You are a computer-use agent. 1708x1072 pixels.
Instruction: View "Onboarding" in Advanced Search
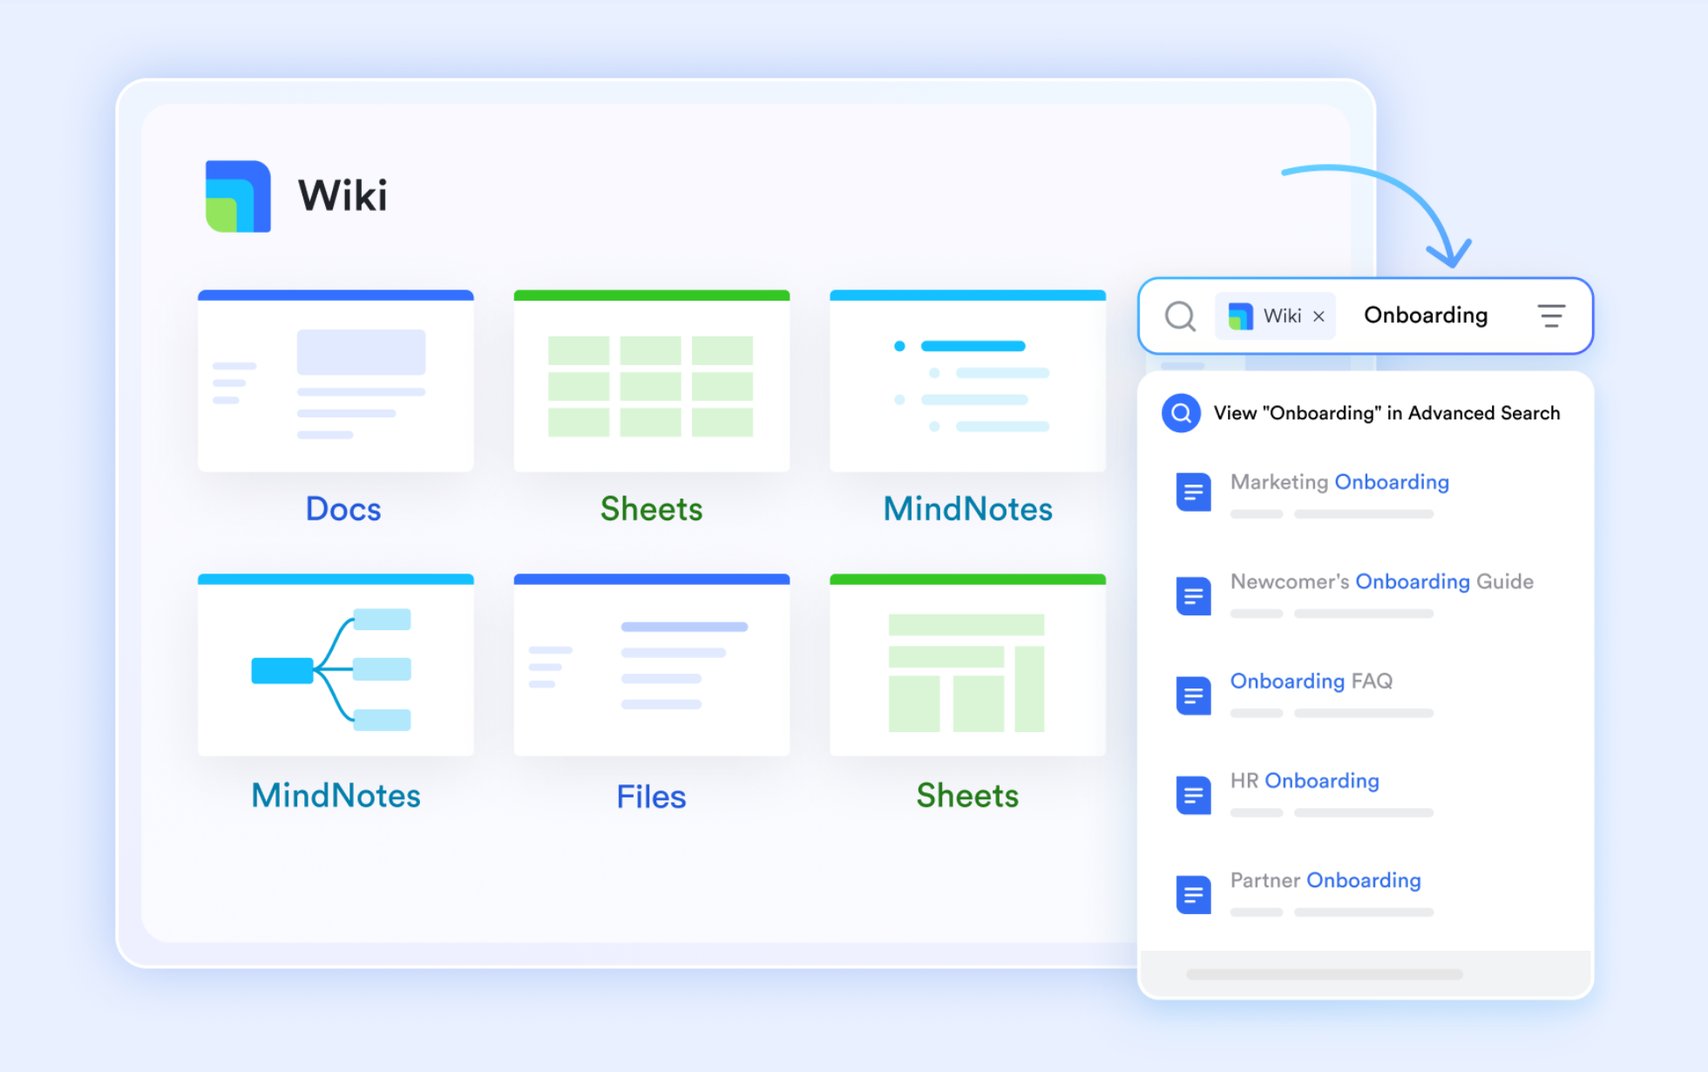(x=1386, y=413)
